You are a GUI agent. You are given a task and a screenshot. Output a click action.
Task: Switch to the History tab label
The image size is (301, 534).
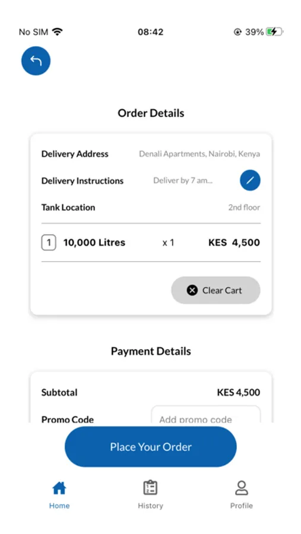(150, 506)
